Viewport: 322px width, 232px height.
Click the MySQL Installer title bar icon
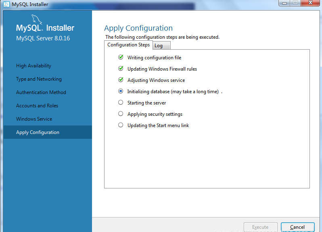pos(6,4)
